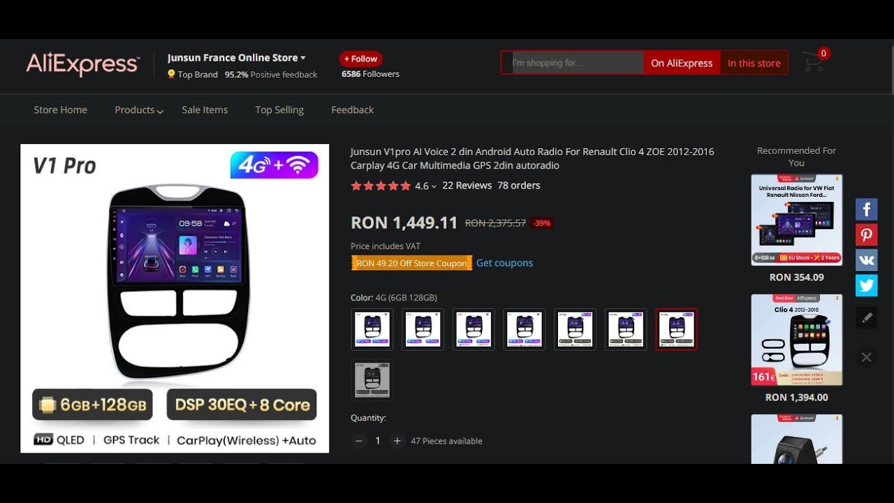This screenshot has height=503, width=894.
Task: Share on VK
Action: (867, 260)
